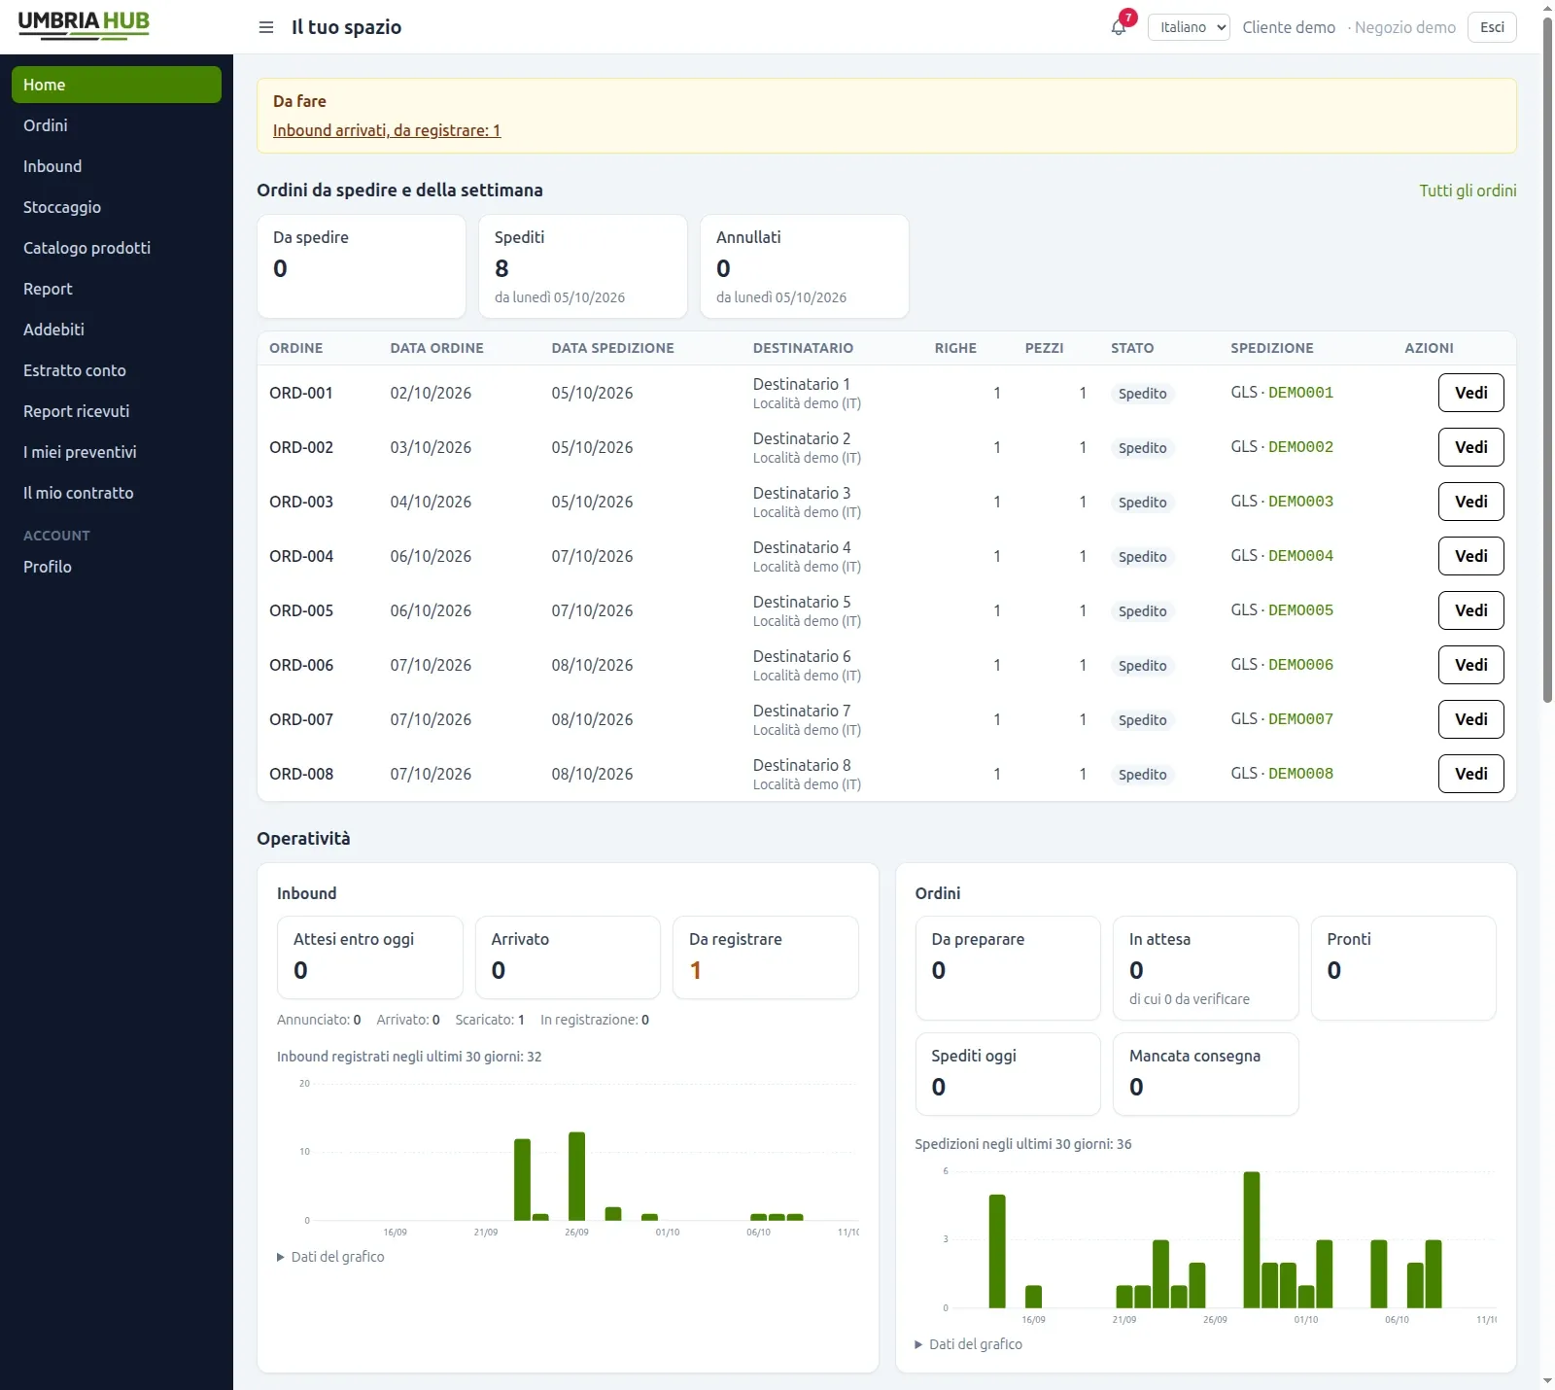1555x1390 pixels.
Task: Click Vedi for order ORD-002
Action: point(1471,447)
